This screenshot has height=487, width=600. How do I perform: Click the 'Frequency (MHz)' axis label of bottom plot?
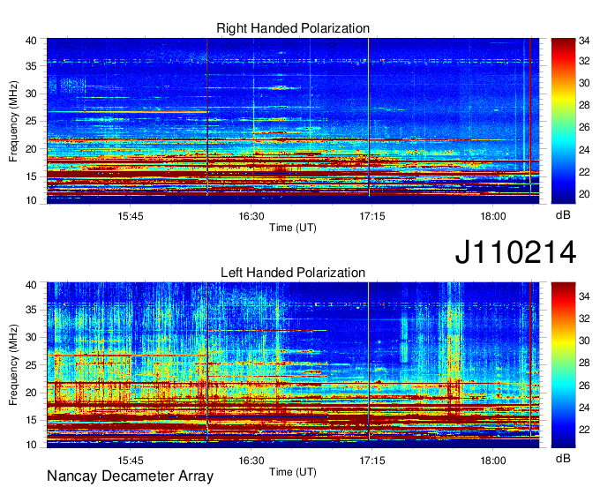pos(13,365)
